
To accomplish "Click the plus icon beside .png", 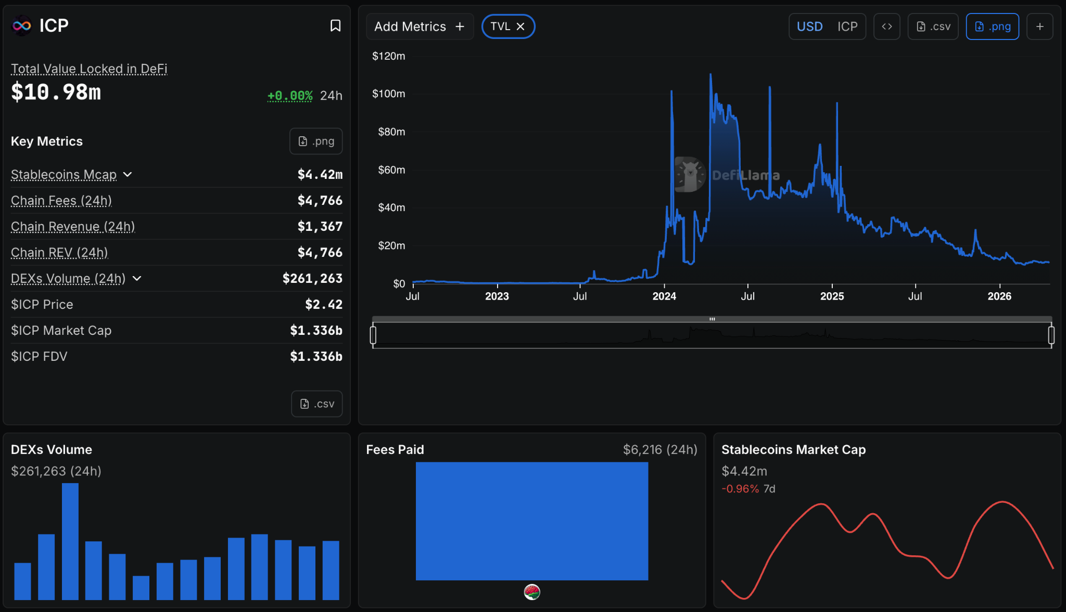I will (x=1039, y=27).
